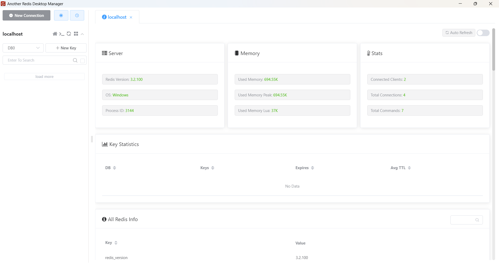
Task: Sort Key Statistics by Expires column
Action: [313, 168]
